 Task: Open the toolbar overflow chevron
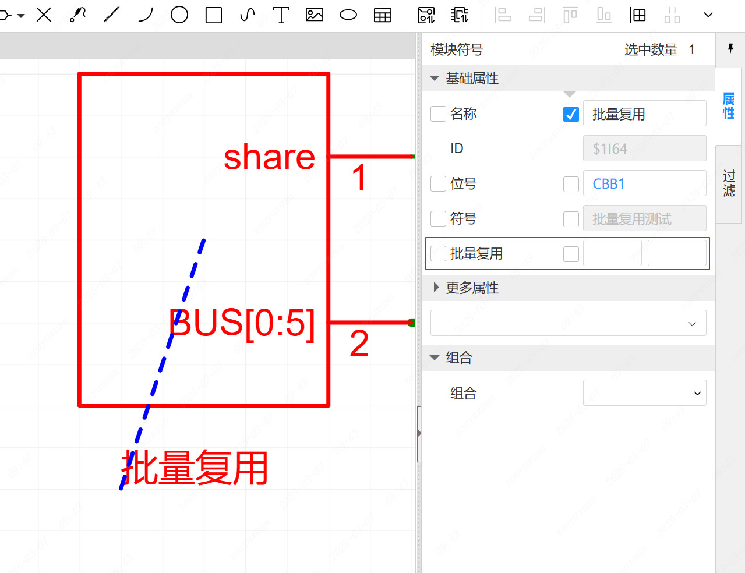[708, 15]
